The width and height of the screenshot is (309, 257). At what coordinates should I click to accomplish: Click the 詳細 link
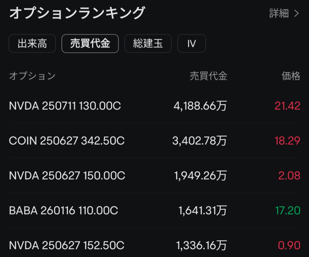point(279,13)
